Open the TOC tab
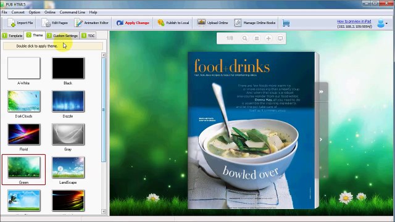The height and width of the screenshot is (222, 395). [88, 36]
